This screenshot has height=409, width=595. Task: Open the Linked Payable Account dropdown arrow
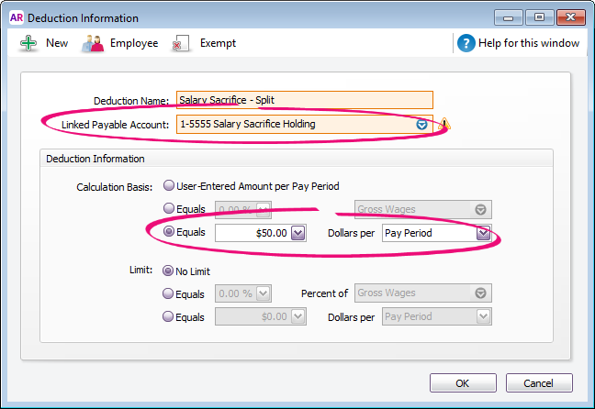tap(422, 124)
